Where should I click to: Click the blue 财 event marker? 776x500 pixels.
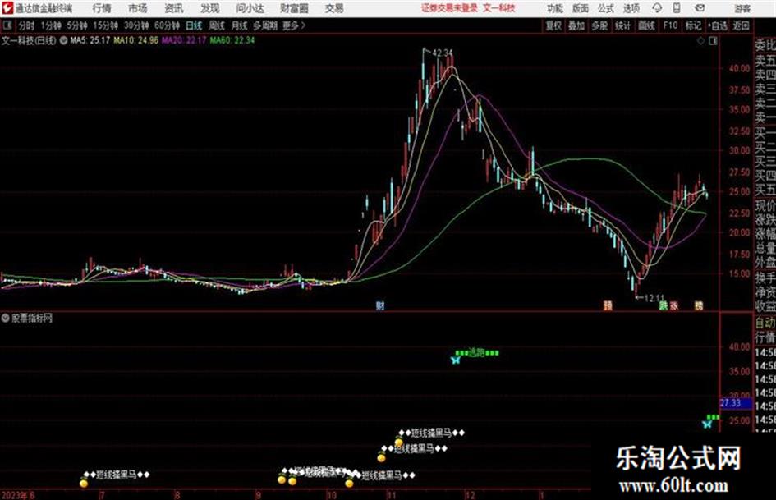(380, 305)
